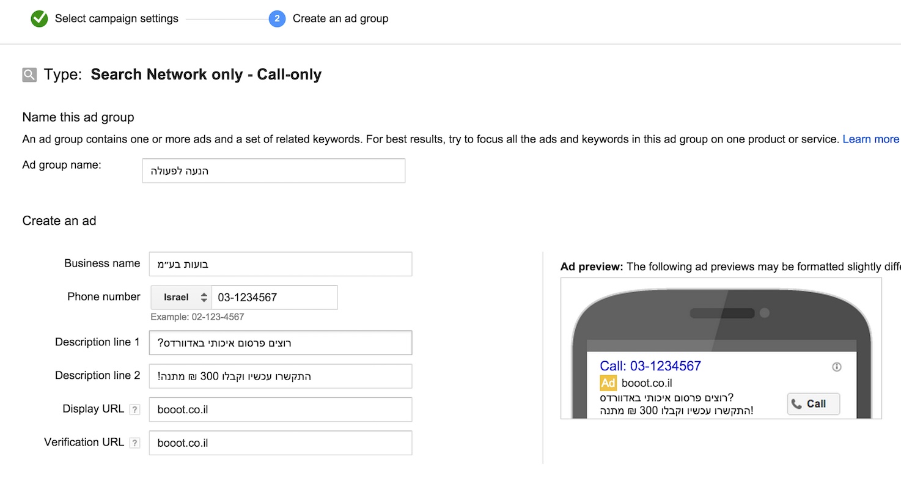Image resolution: width=901 pixels, height=481 pixels.
Task: Click the Call button in preview
Action: click(x=814, y=404)
